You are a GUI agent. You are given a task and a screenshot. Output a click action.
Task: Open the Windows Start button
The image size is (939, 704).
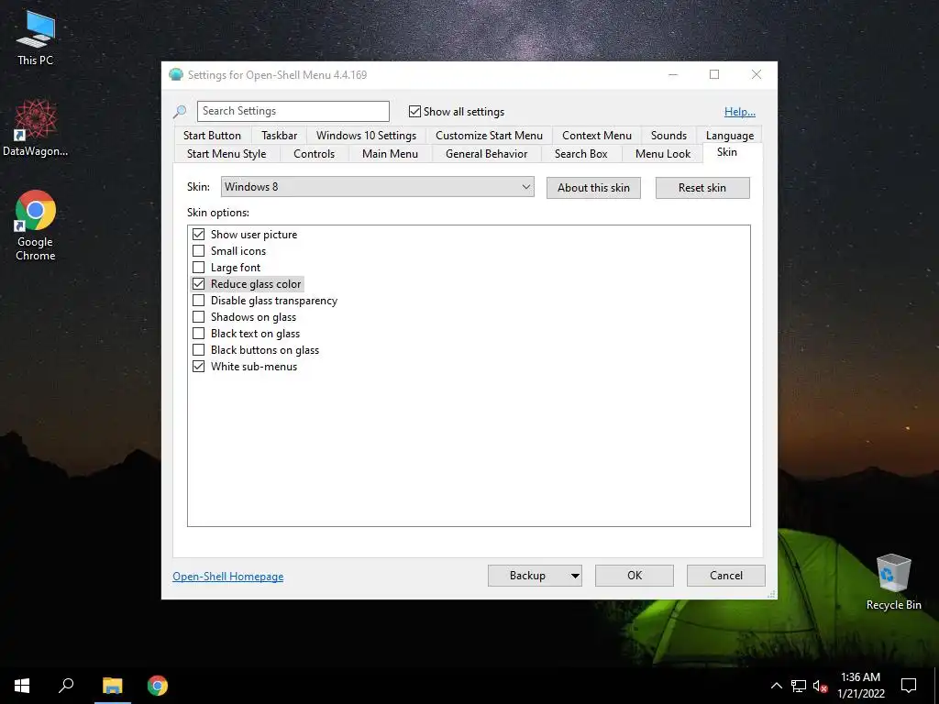click(x=22, y=686)
